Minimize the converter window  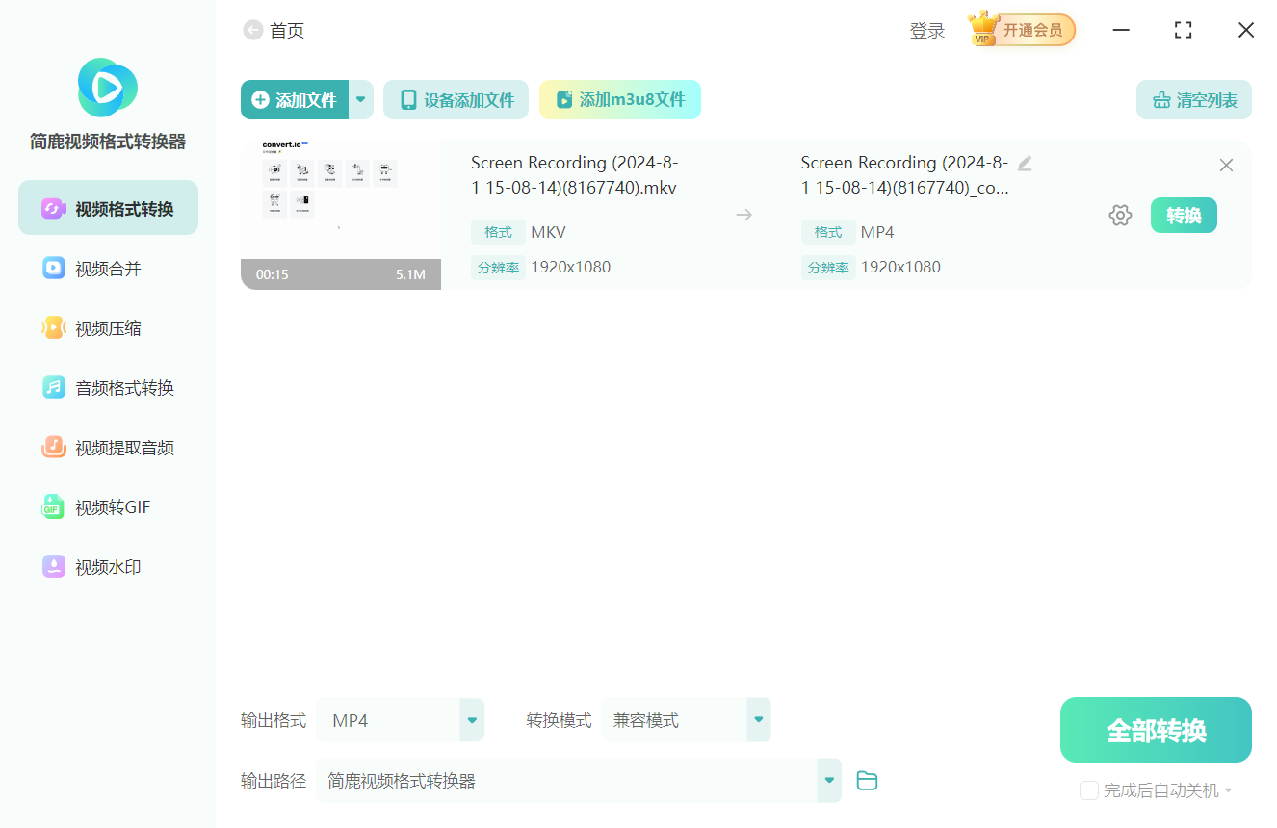(1121, 30)
